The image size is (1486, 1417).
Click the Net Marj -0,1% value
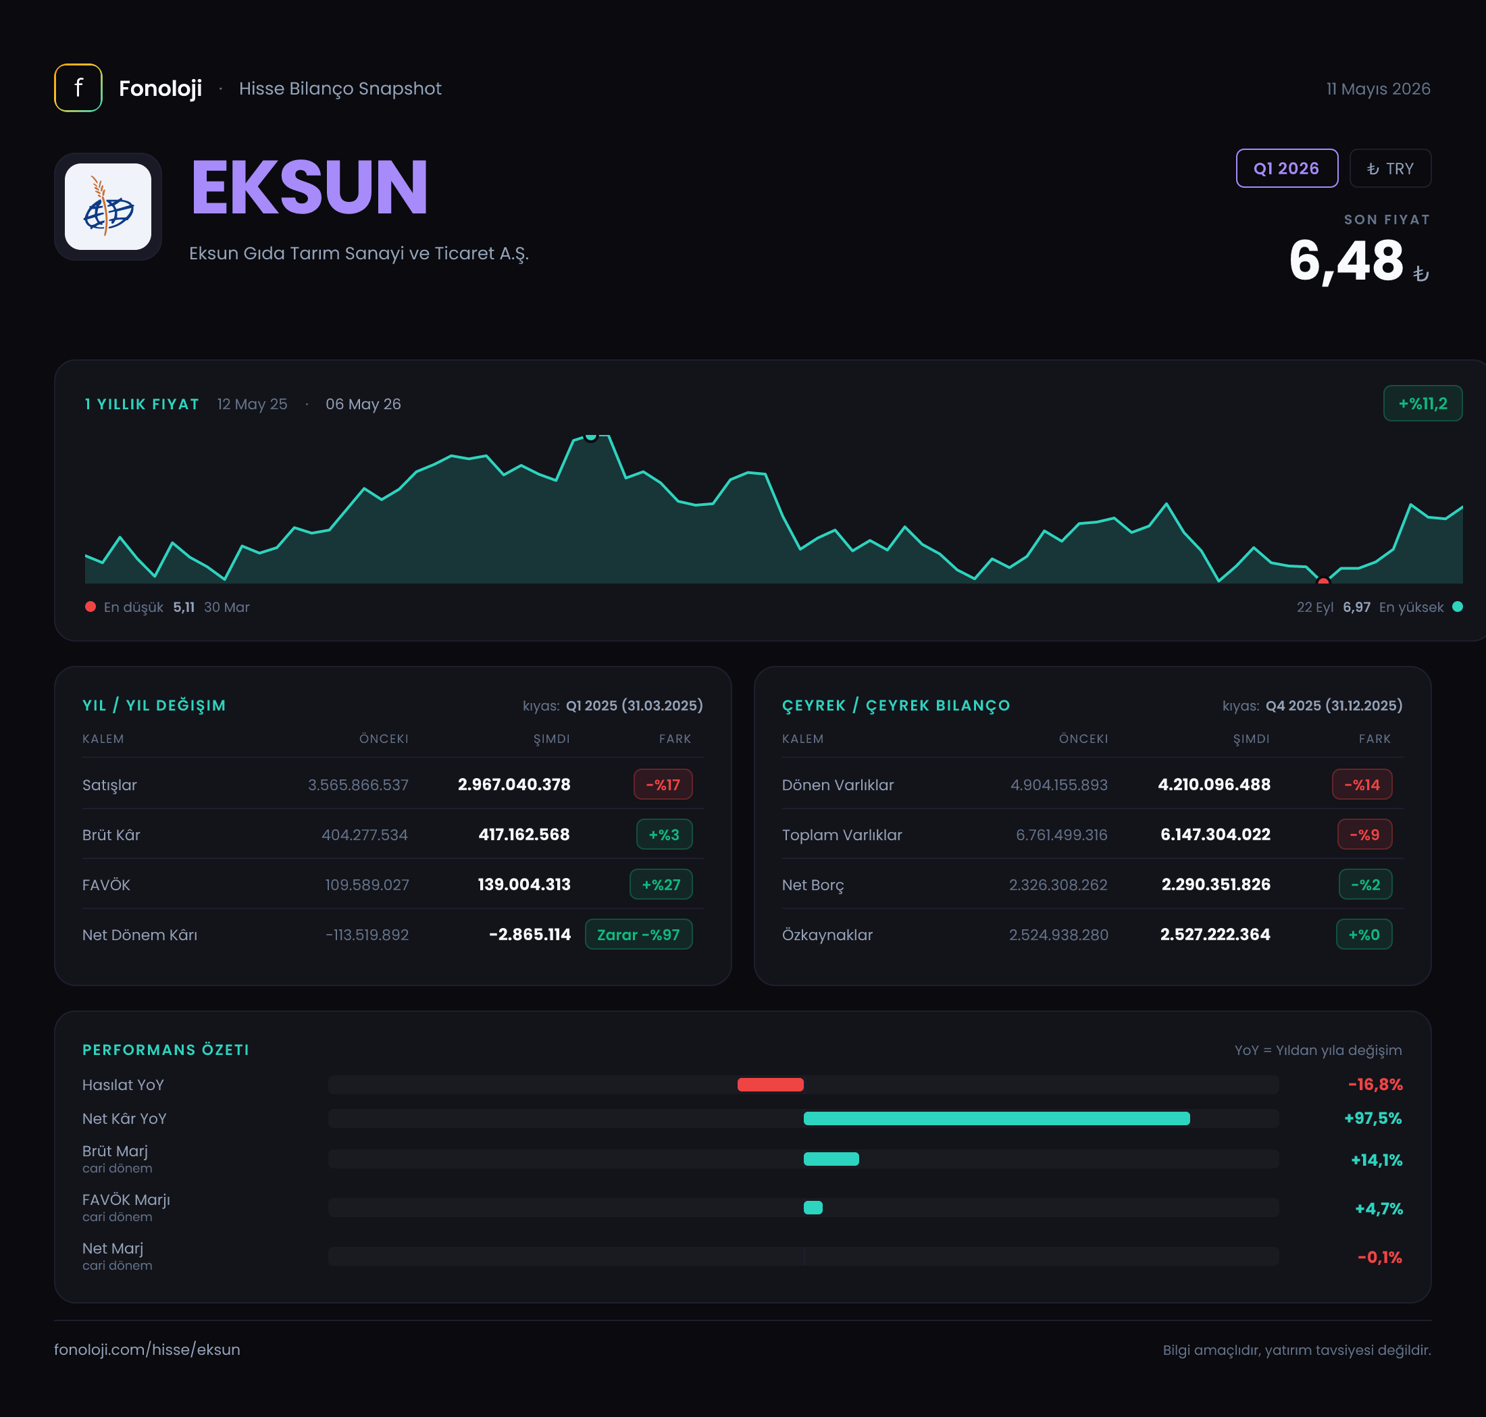(1379, 1256)
